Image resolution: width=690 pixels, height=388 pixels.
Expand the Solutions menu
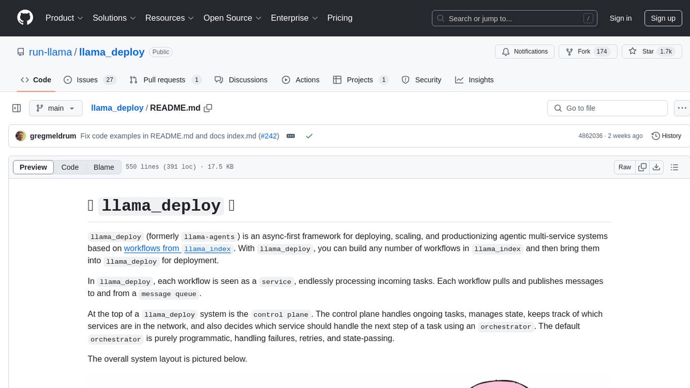pos(114,18)
